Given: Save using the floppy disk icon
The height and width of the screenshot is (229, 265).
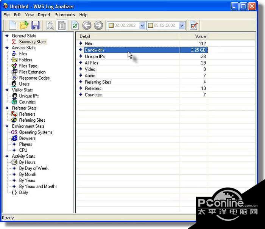Looking at the screenshot, I should tap(35, 25).
